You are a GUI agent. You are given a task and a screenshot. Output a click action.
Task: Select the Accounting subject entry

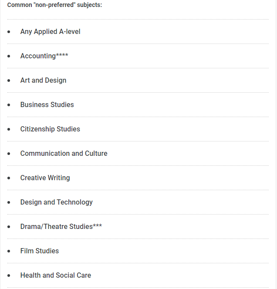click(38, 56)
